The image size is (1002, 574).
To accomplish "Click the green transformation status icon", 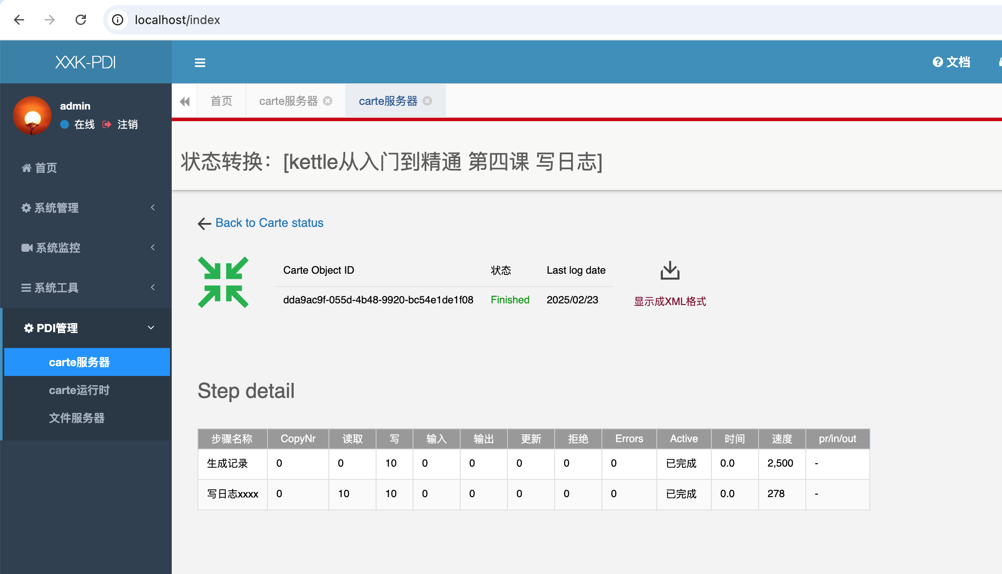I will (223, 282).
